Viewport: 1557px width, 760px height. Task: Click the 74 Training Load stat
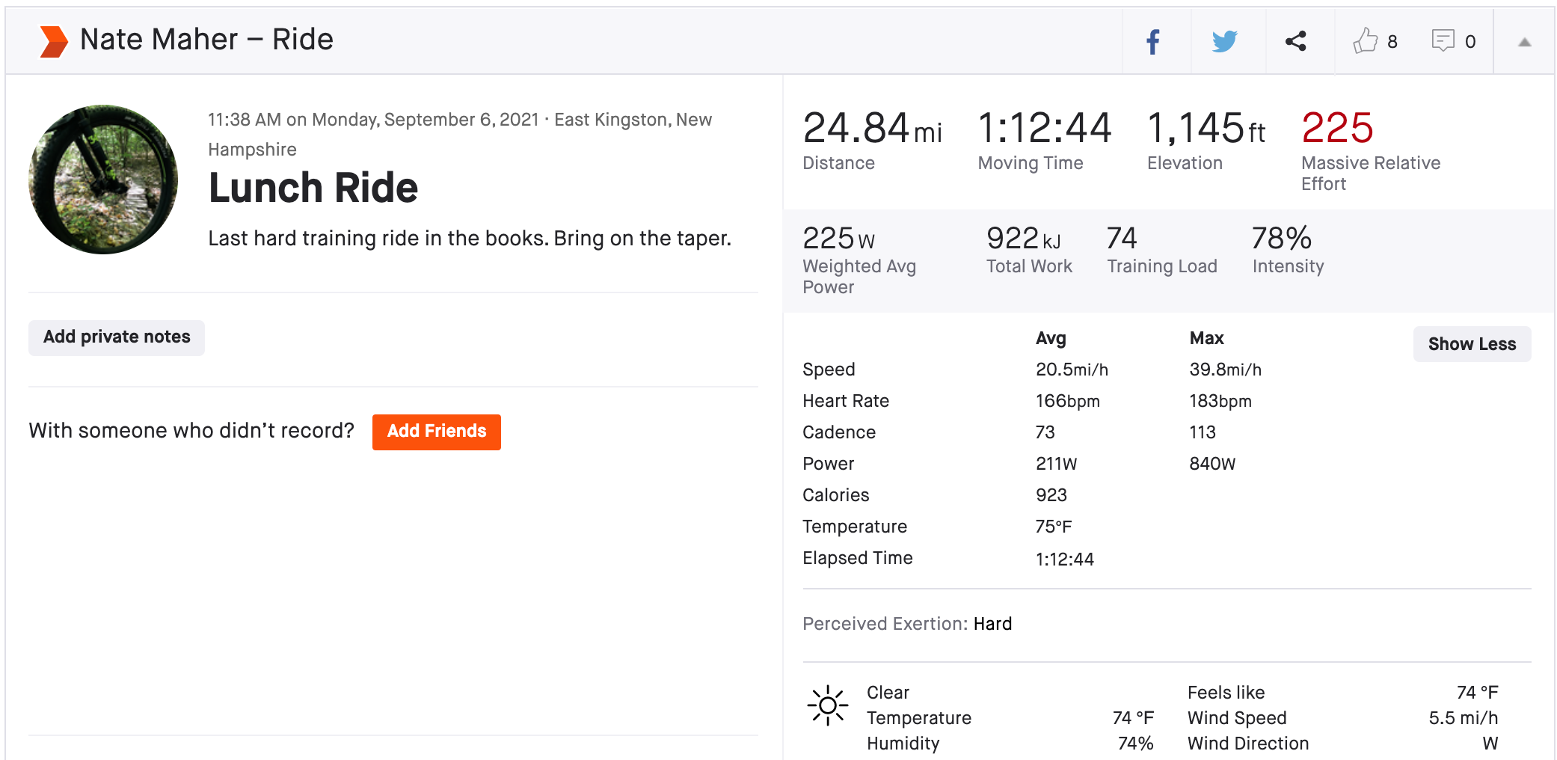click(x=1122, y=239)
